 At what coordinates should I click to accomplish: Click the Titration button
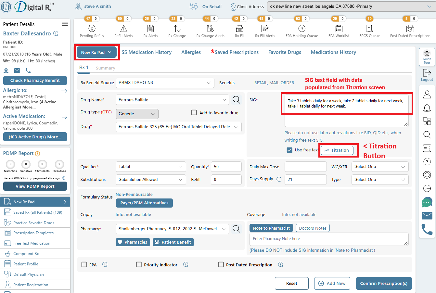point(337,150)
